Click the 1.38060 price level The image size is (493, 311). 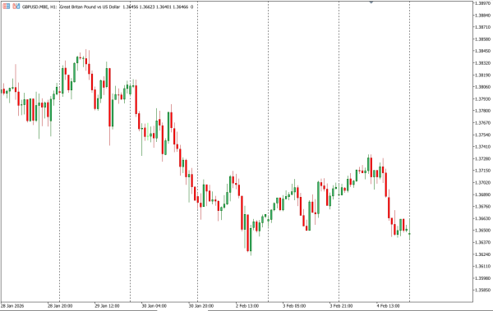pyautogui.click(x=483, y=87)
